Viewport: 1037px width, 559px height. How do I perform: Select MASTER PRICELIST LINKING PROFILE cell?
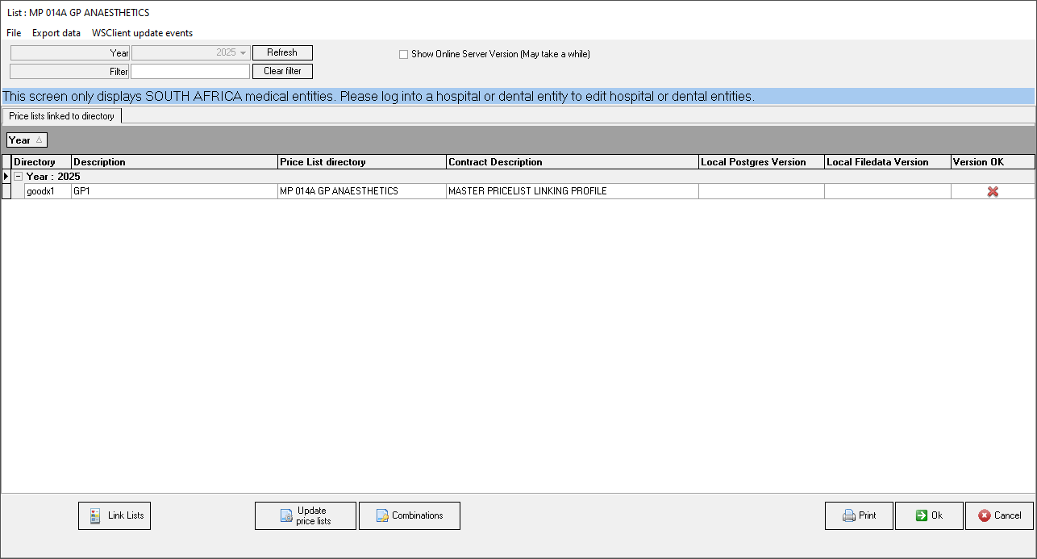pos(573,191)
